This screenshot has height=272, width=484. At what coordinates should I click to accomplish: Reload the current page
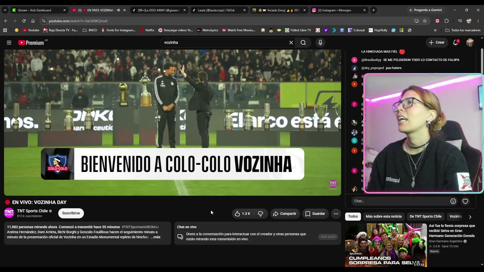pos(24,21)
